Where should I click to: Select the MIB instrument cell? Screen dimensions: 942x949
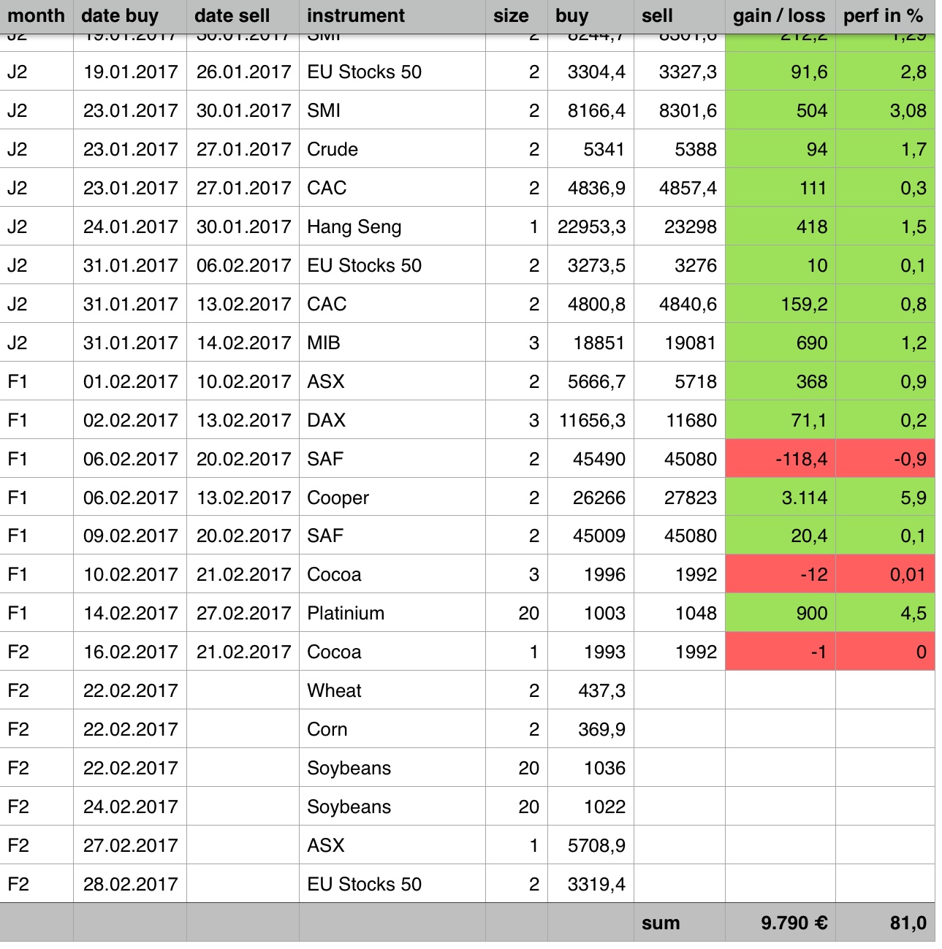(x=324, y=343)
